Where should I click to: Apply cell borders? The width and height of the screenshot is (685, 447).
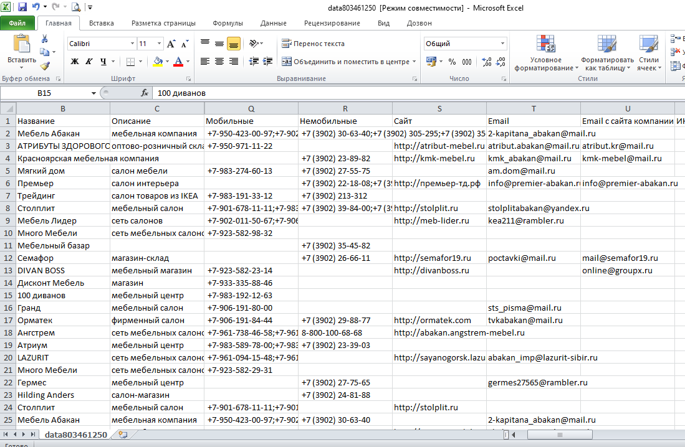130,62
